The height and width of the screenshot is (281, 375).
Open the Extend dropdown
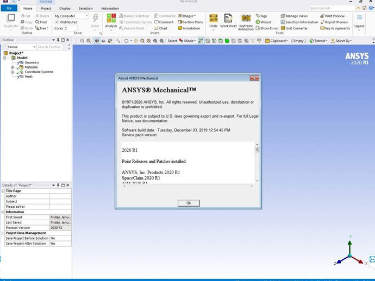coord(318,41)
